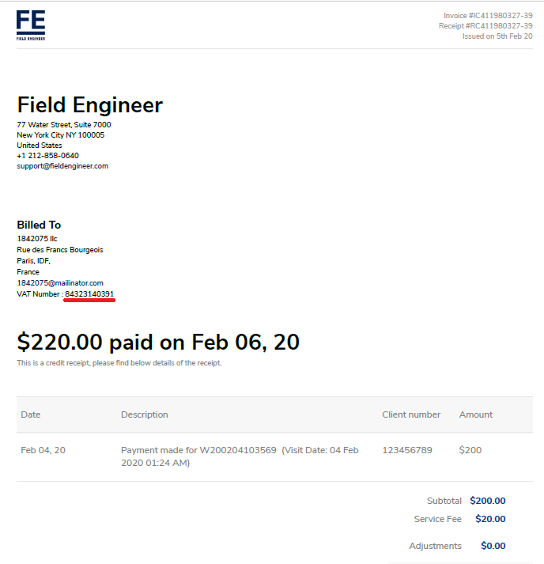Click the Billed To heading
The height and width of the screenshot is (564, 544).
39,225
